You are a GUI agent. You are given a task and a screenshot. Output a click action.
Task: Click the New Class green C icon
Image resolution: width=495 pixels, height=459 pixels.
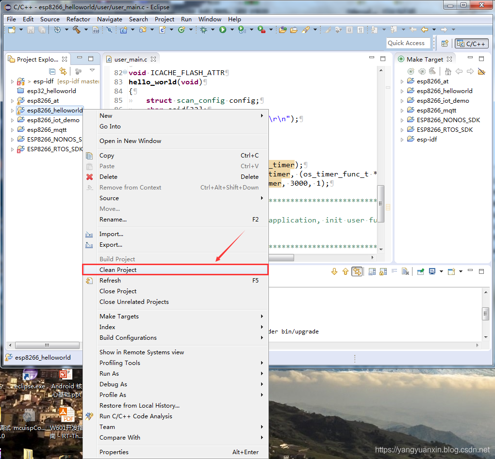coord(181,30)
